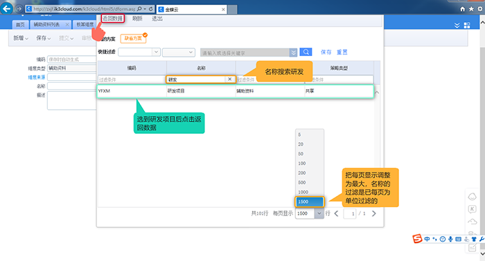
Task: Click the blue search magnifier button
Action: pyautogui.click(x=306, y=52)
